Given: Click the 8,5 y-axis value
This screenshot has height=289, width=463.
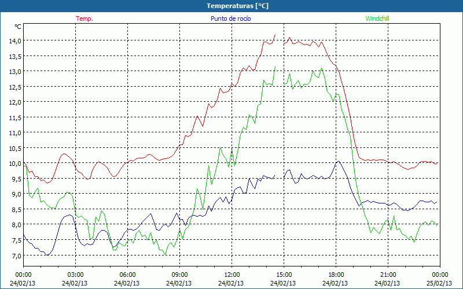Looking at the screenshot, I should pyautogui.click(x=16, y=210).
